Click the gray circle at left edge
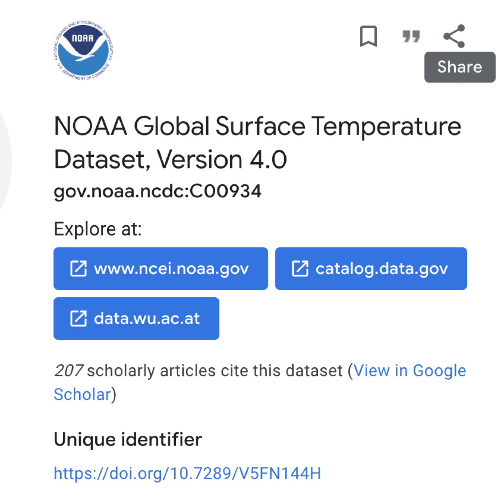Image resolution: width=504 pixels, height=504 pixels. pos(5,161)
